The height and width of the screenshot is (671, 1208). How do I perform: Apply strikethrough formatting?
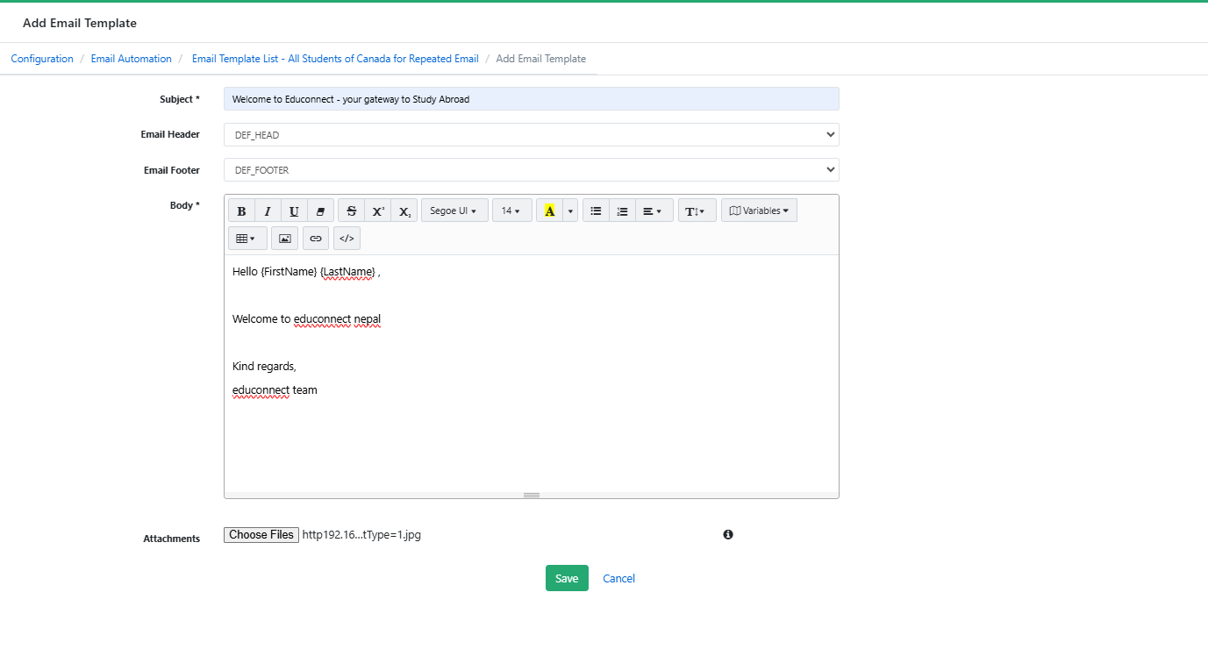click(352, 211)
